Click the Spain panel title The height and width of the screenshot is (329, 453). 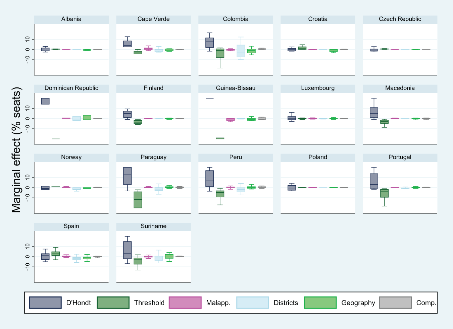pyautogui.click(x=71, y=226)
